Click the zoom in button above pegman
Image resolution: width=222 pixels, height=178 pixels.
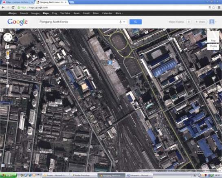(8, 47)
